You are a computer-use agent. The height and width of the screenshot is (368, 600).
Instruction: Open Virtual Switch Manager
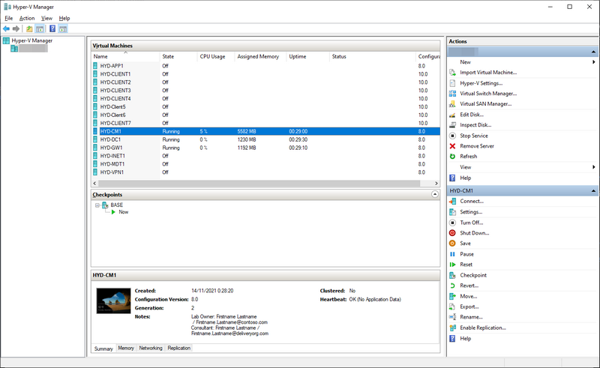(x=488, y=94)
